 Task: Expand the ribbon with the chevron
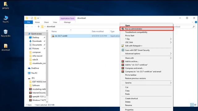192,22
